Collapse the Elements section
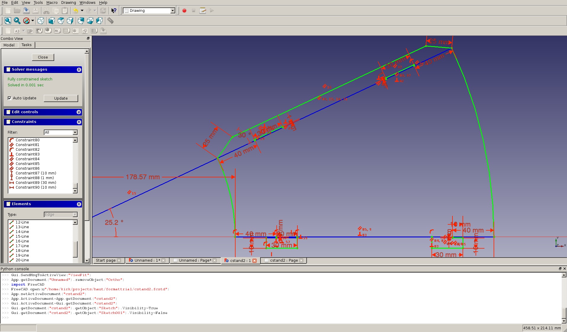Viewport: 567px width, 332px height. pos(79,204)
